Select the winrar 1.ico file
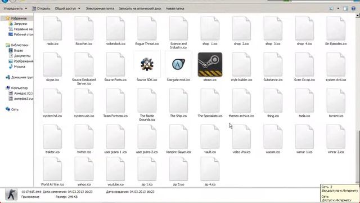 coord(304,139)
